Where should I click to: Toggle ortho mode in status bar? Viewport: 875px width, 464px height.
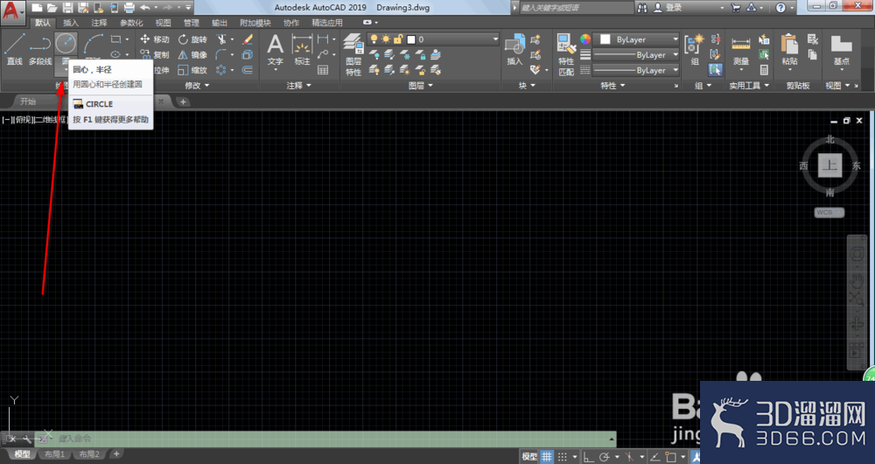[589, 457]
